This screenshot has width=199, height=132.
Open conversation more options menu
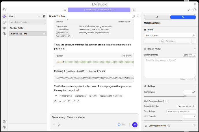pyautogui.click(x=138, y=16)
